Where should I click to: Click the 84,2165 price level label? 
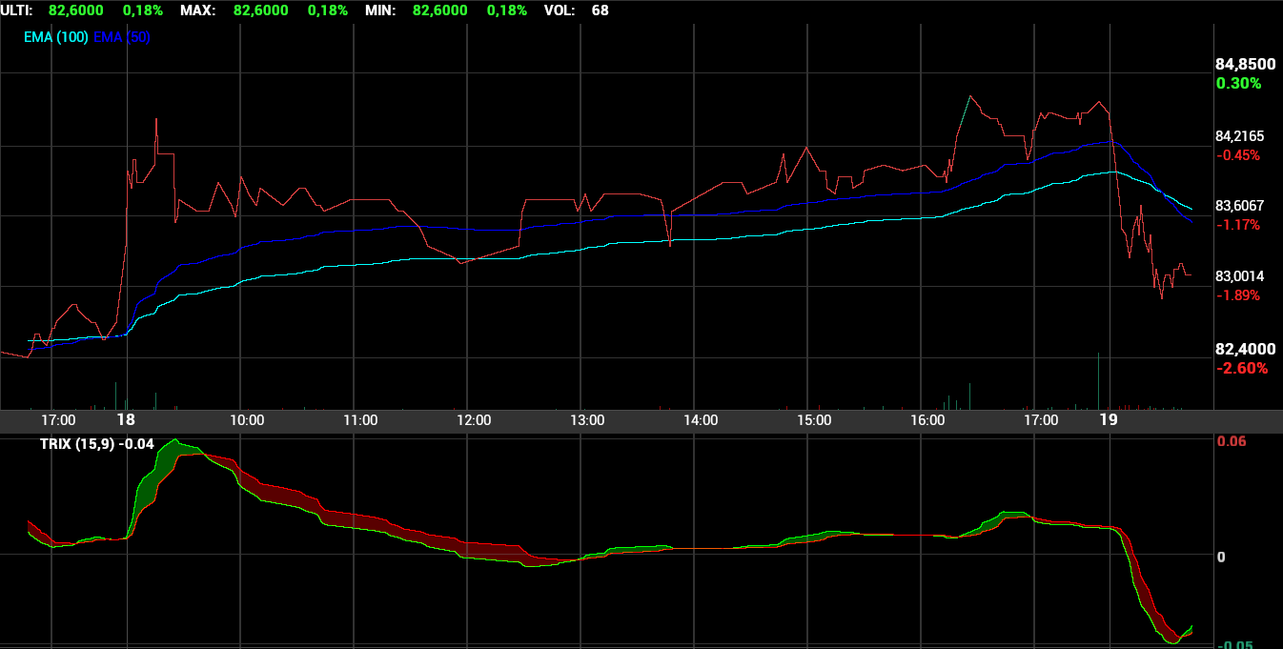tap(1240, 136)
